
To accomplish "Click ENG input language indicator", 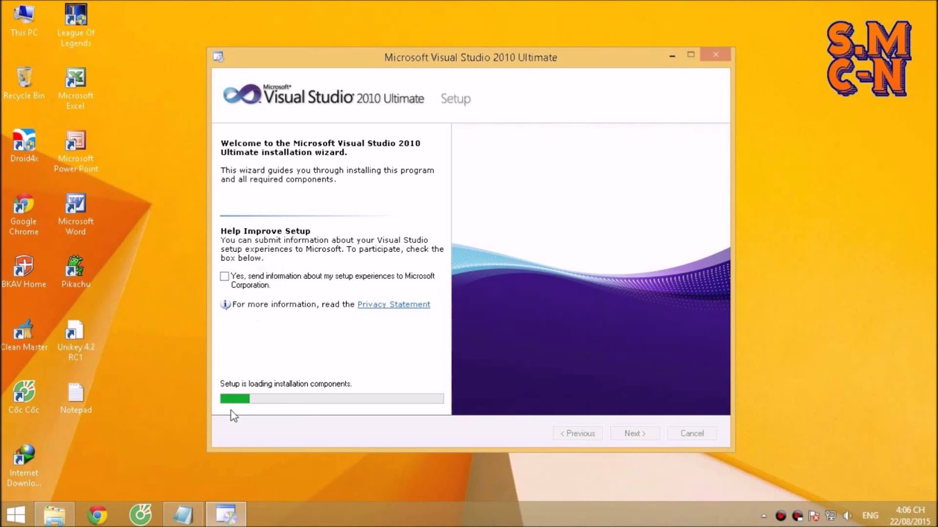I will click(870, 515).
